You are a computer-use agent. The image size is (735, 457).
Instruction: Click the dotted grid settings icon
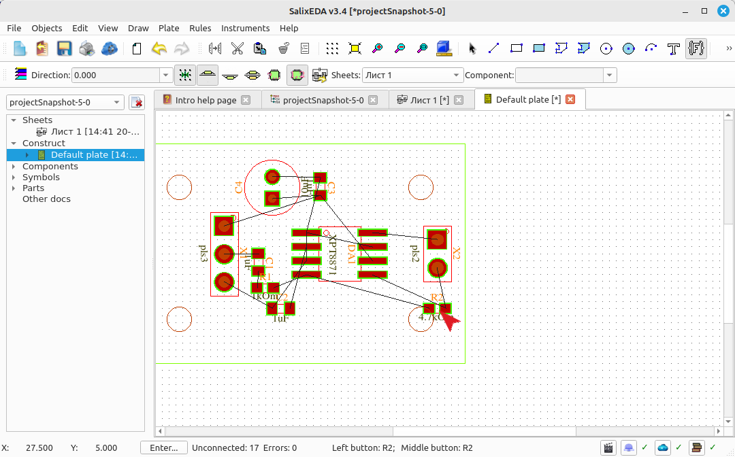(x=332, y=48)
